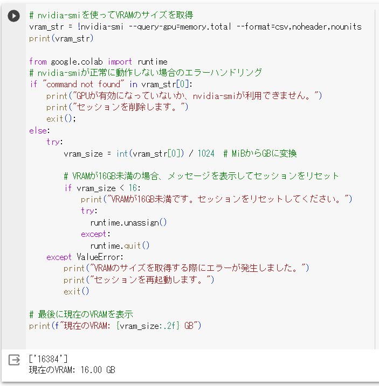Click the 'runtime.quit()' line
The height and width of the screenshot is (386, 379).
(x=120, y=245)
